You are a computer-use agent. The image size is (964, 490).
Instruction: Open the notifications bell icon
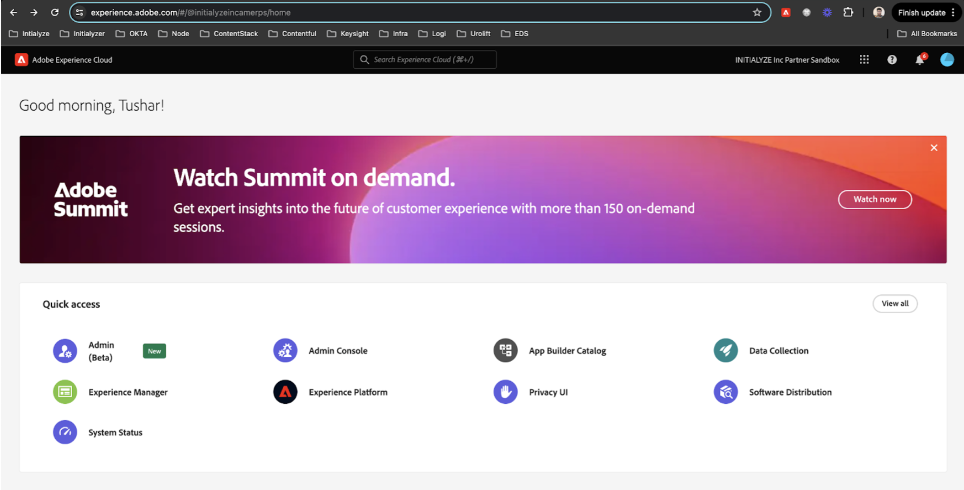(920, 60)
